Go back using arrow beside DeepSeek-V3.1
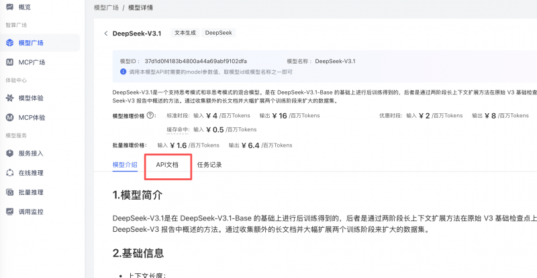 pyautogui.click(x=105, y=33)
